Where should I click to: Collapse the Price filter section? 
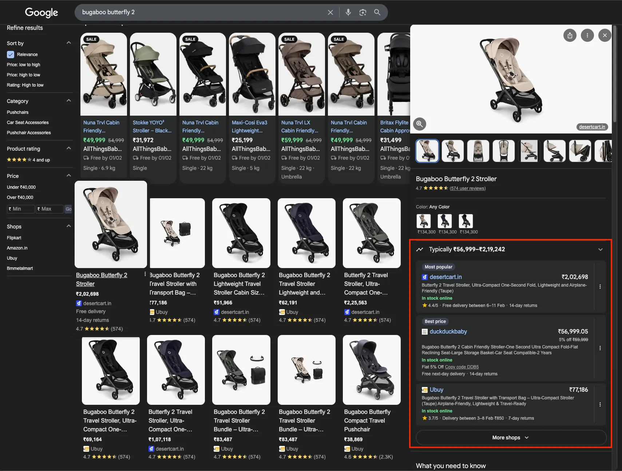[x=69, y=176]
